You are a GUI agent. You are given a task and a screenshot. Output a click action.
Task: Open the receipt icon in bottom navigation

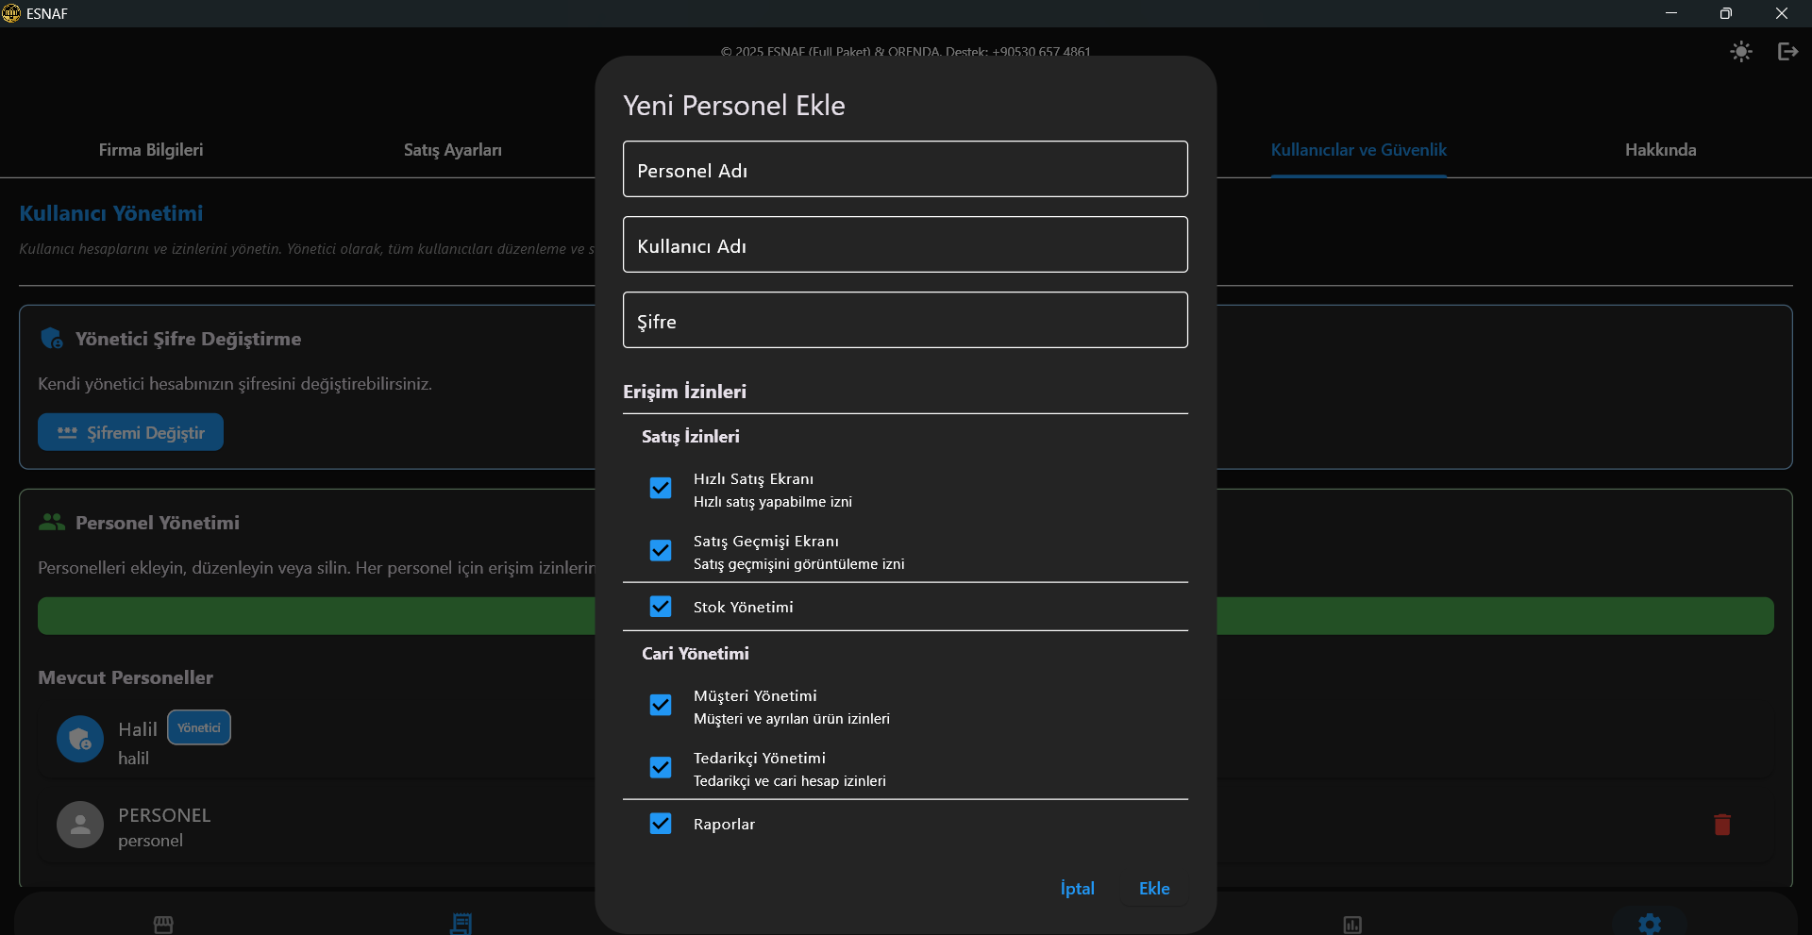(461, 924)
